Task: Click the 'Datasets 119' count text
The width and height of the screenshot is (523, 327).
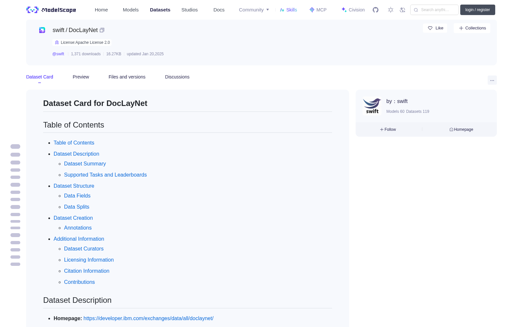Action: click(417, 112)
